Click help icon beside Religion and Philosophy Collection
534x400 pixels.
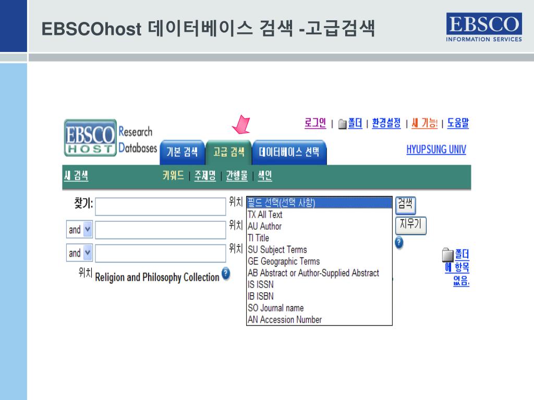pyautogui.click(x=225, y=274)
